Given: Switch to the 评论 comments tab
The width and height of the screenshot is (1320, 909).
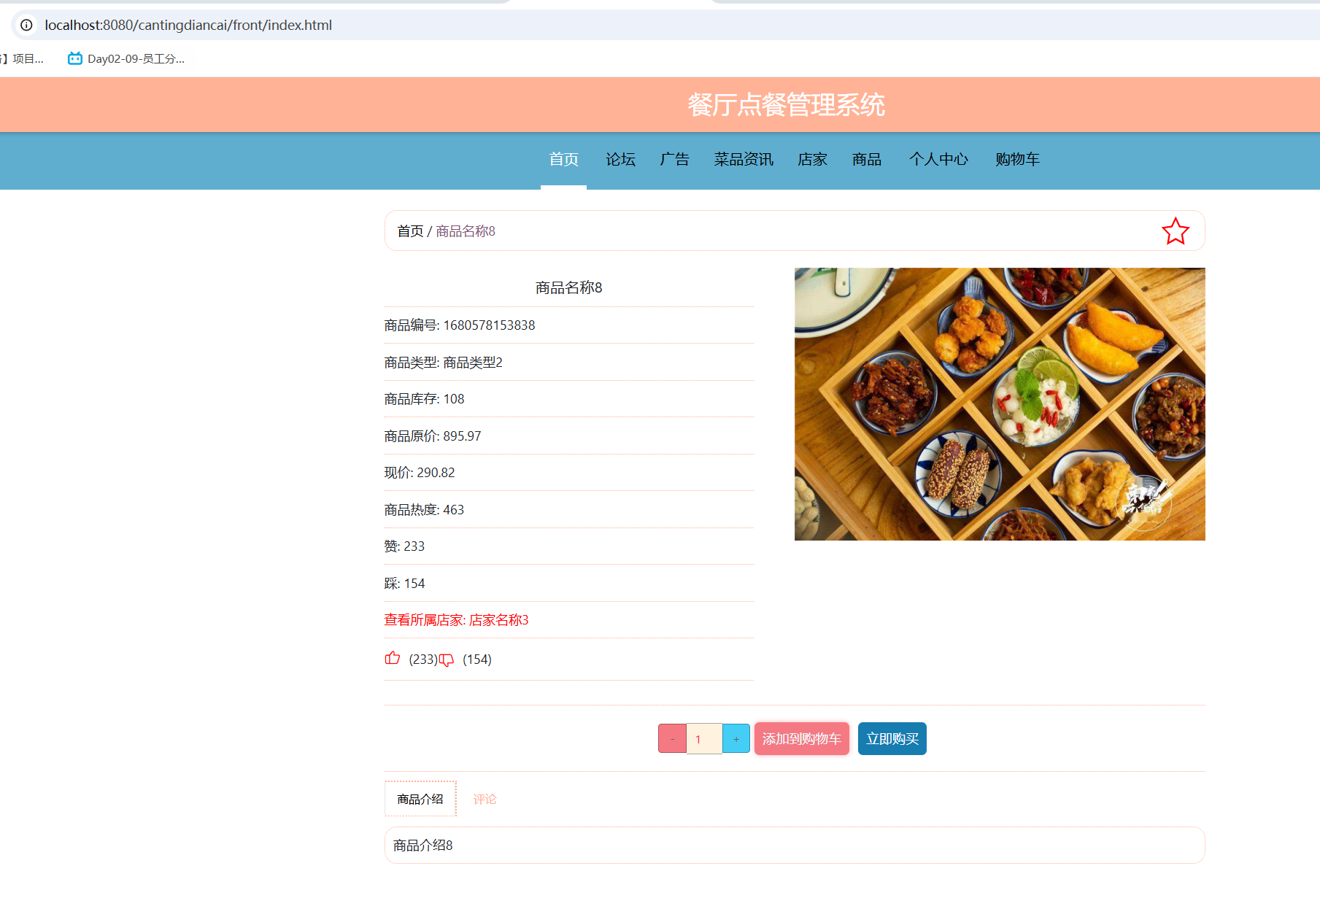Looking at the screenshot, I should (484, 799).
